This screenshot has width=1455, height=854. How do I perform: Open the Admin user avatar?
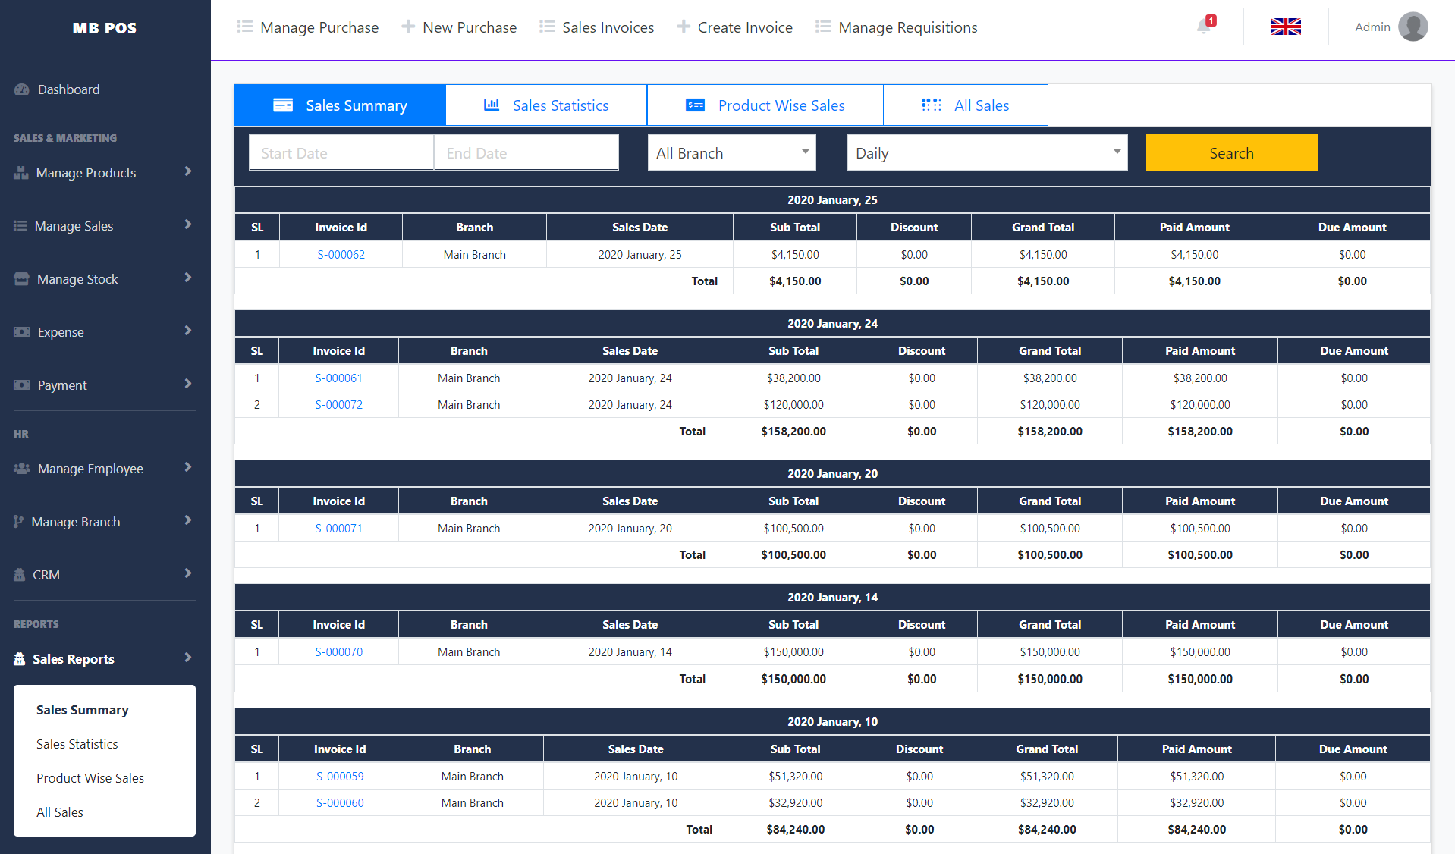(x=1413, y=27)
